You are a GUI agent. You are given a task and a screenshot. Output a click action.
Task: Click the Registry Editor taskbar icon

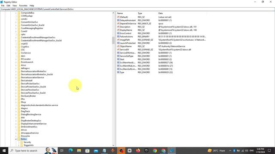[x=171, y=151]
